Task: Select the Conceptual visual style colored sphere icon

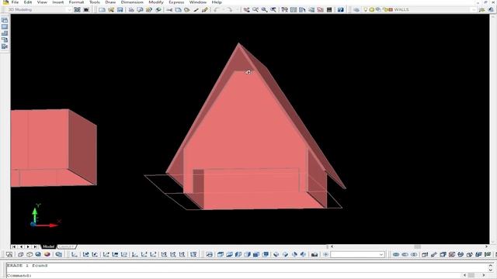Action: [x=47, y=254]
